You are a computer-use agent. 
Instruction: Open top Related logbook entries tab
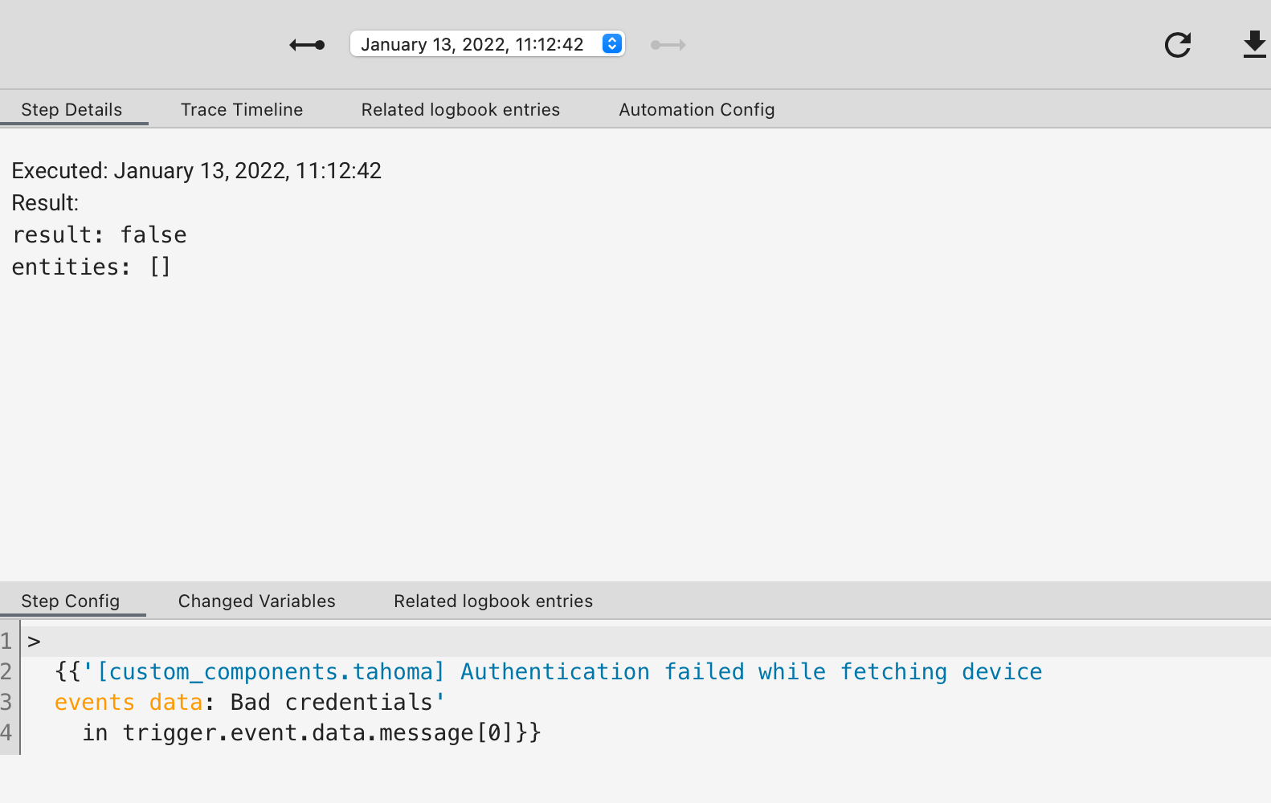(x=460, y=109)
